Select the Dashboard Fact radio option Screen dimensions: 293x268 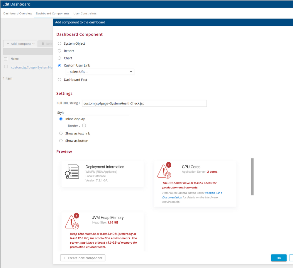coord(60,80)
